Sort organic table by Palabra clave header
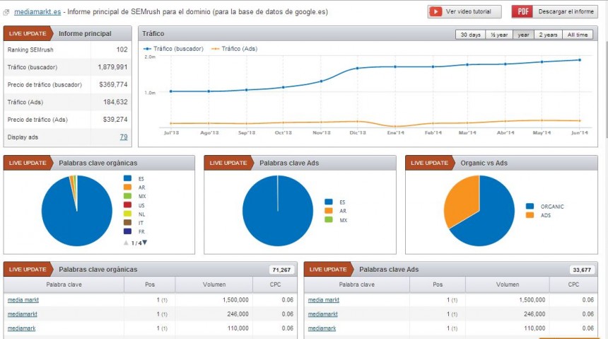Image resolution: width=608 pixels, height=339 pixels. [64, 285]
